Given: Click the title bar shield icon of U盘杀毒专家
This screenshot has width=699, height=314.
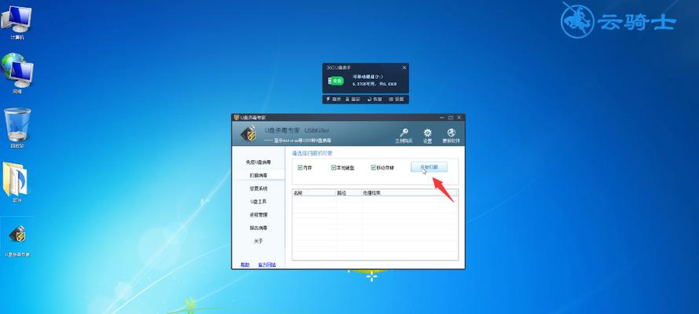Looking at the screenshot, I should pos(236,118).
